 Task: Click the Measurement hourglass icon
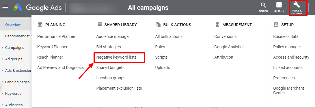point(217,25)
